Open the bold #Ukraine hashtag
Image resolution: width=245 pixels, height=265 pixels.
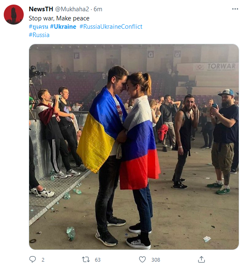click(63, 27)
